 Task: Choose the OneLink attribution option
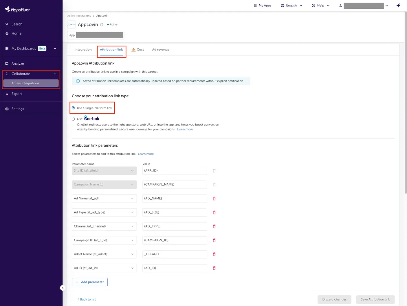coord(74,119)
